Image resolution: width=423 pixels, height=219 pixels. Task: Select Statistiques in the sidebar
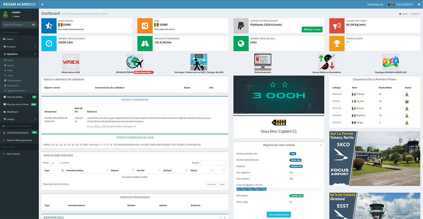point(13,112)
